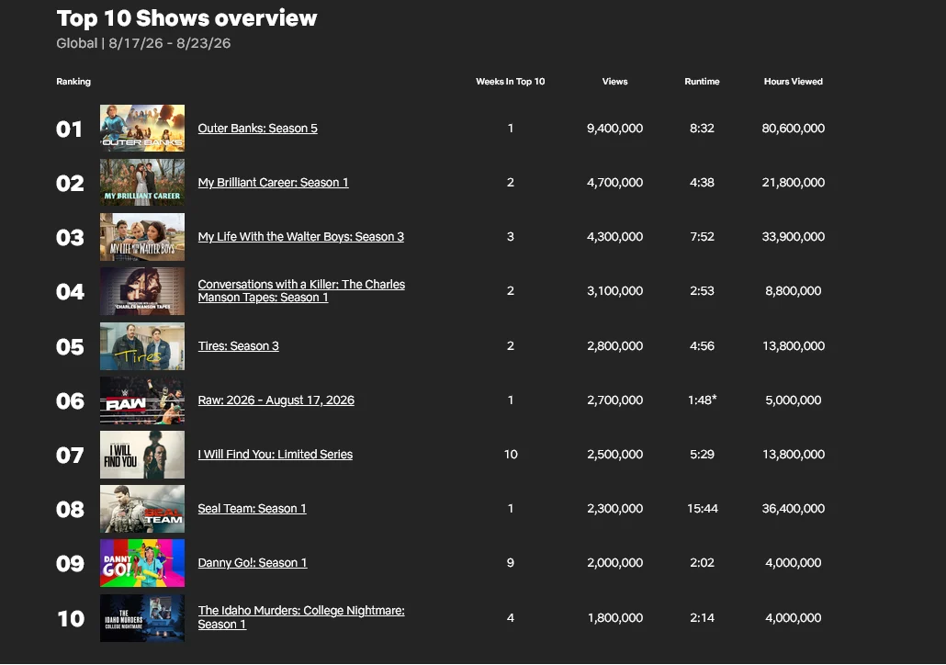
Task: Click the Runtime column header
Action: (x=702, y=82)
